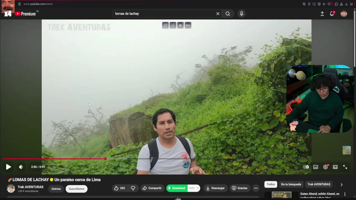Click the browser snapshot capture icon
Viewport: 356px width, 200px height.
click(x=314, y=4)
